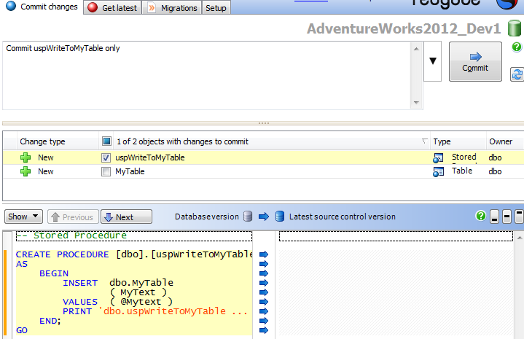Click green plus icon for MyTable

[26, 171]
